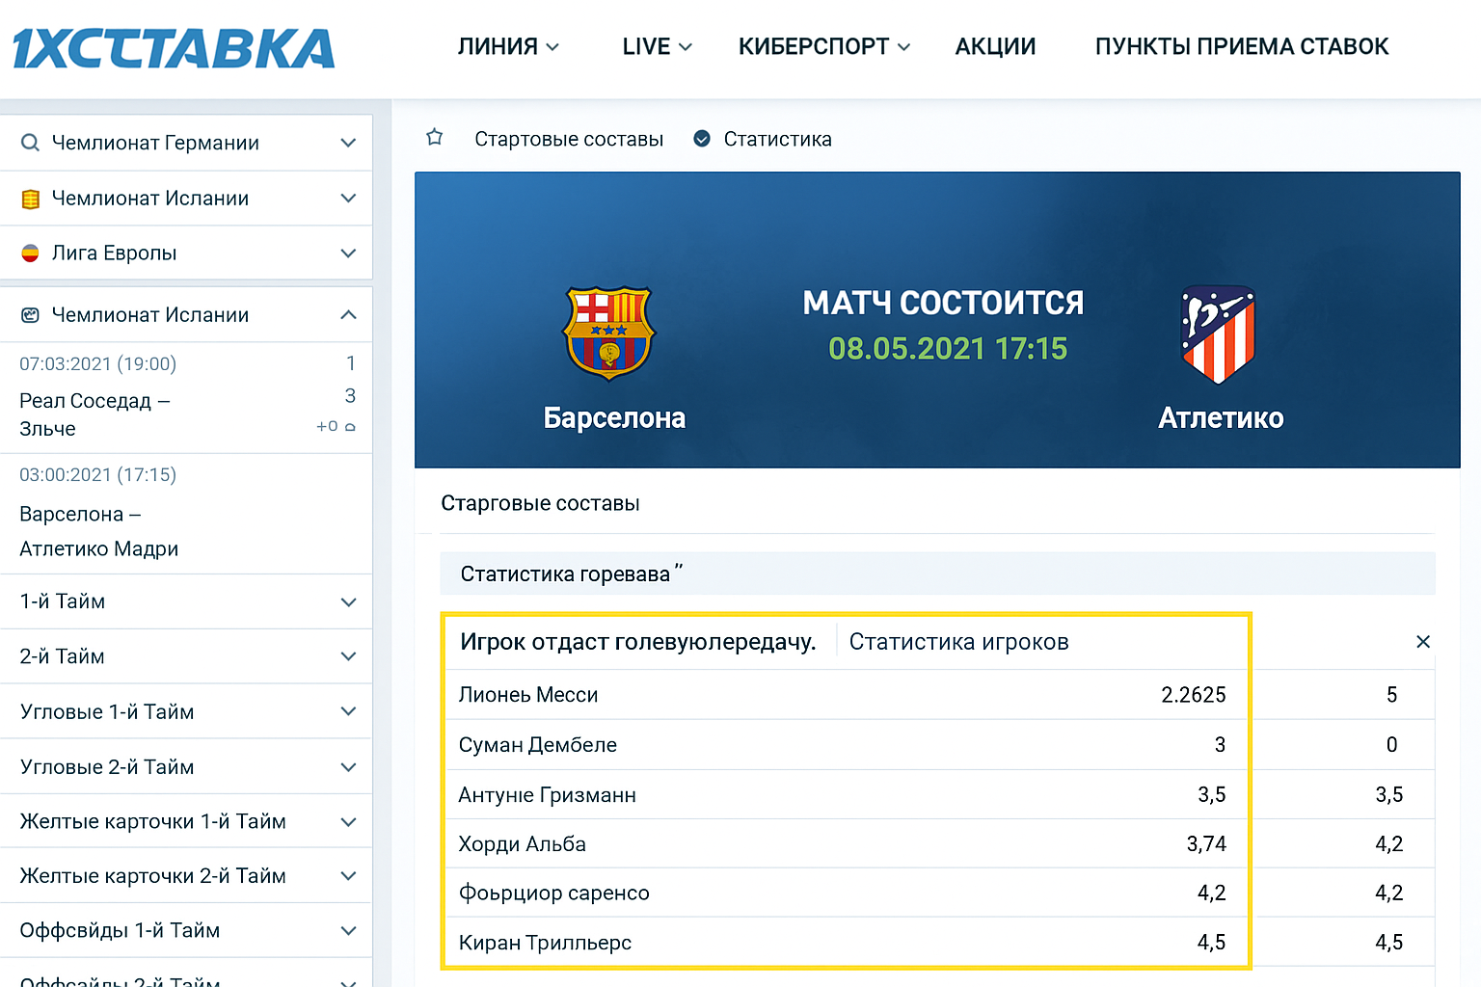Close the player statistics panel
Image resolution: width=1481 pixels, height=987 pixels.
(x=1422, y=642)
